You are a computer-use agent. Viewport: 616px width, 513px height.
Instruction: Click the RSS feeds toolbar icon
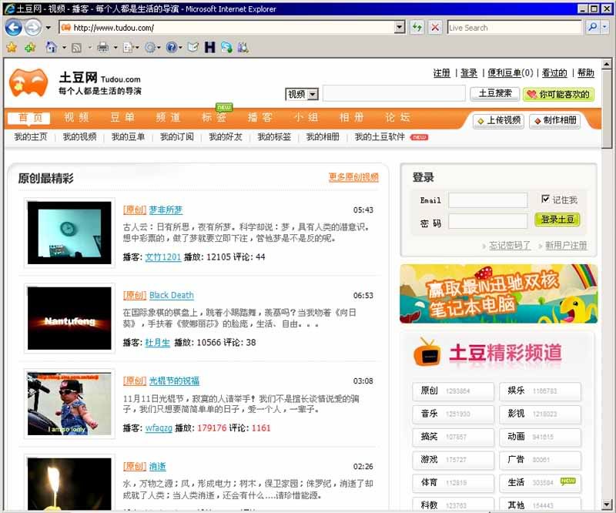(77, 48)
